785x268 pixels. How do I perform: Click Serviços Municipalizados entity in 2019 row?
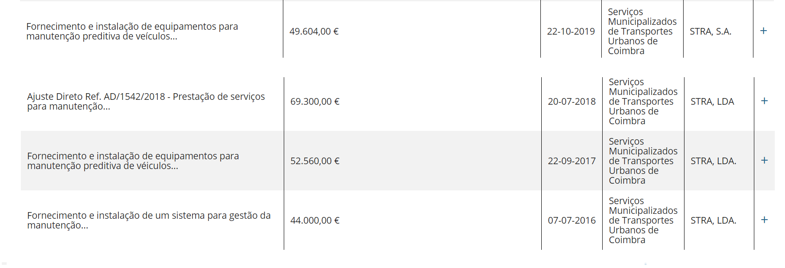click(642, 32)
